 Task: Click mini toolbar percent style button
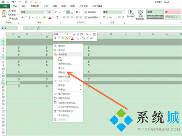pyautogui.click(x=87, y=34)
